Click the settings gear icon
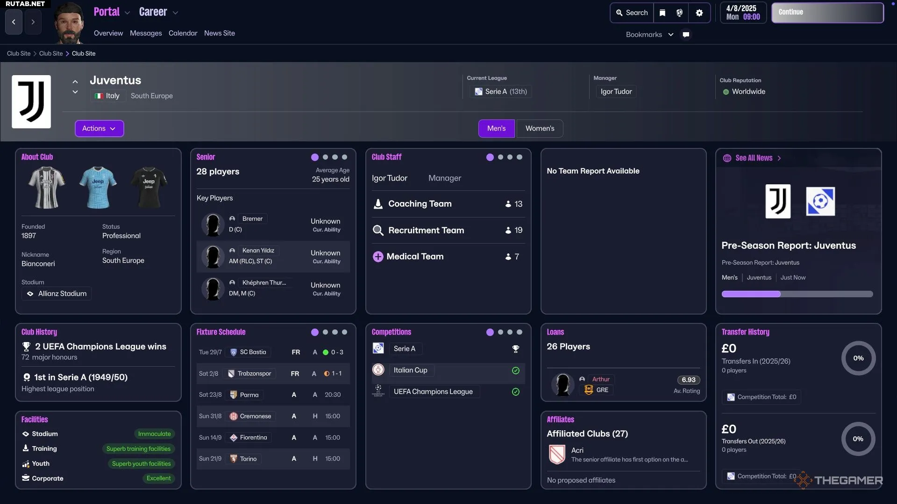 coord(699,13)
